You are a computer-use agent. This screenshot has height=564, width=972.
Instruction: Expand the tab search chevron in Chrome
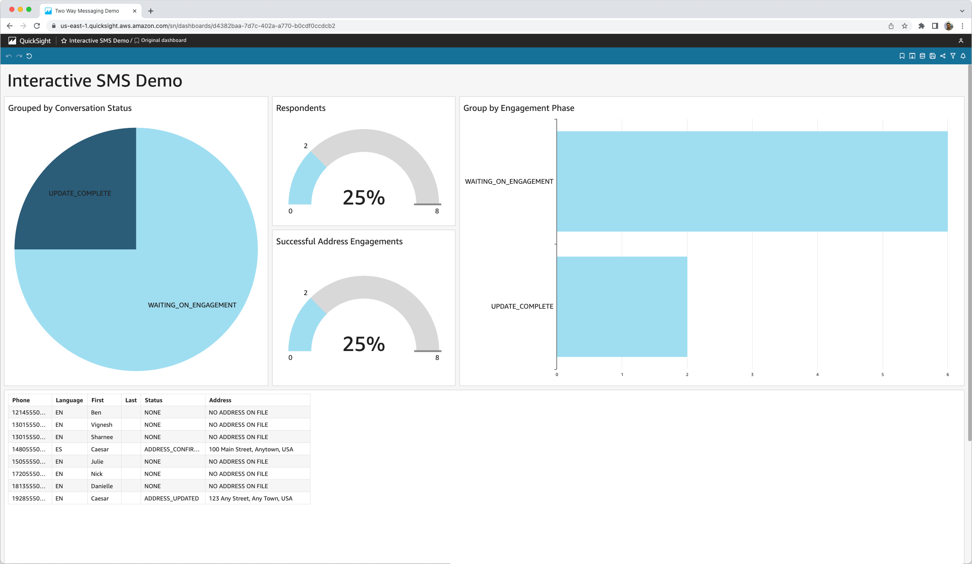coord(962,11)
